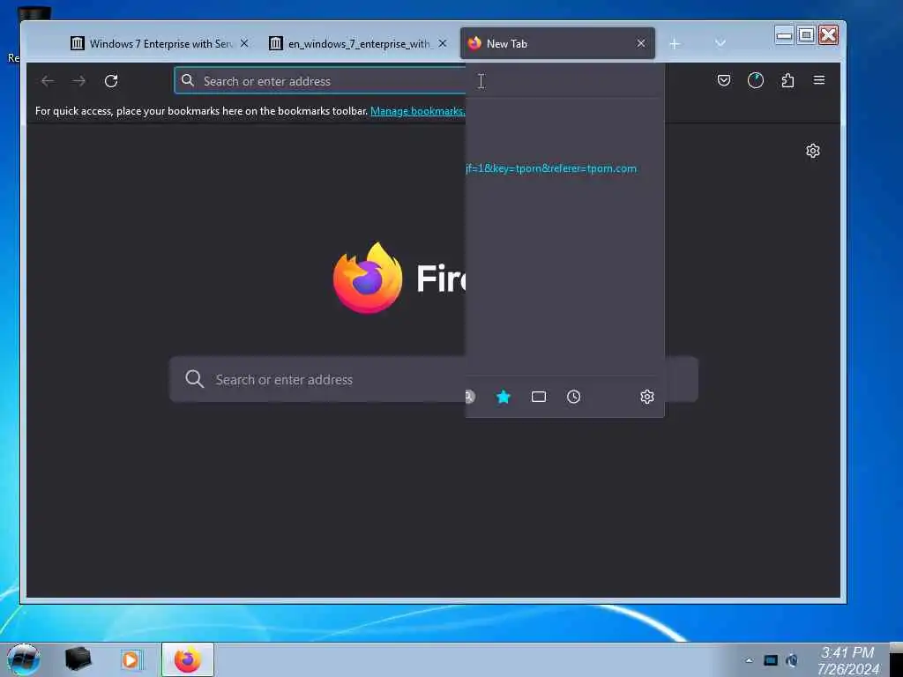Open search settings gear in dropdown footer
The height and width of the screenshot is (677, 903).
(646, 397)
